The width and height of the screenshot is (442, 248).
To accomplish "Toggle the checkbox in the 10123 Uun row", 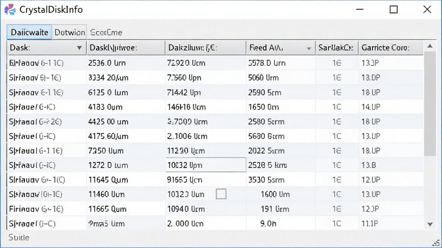I will click(x=221, y=194).
